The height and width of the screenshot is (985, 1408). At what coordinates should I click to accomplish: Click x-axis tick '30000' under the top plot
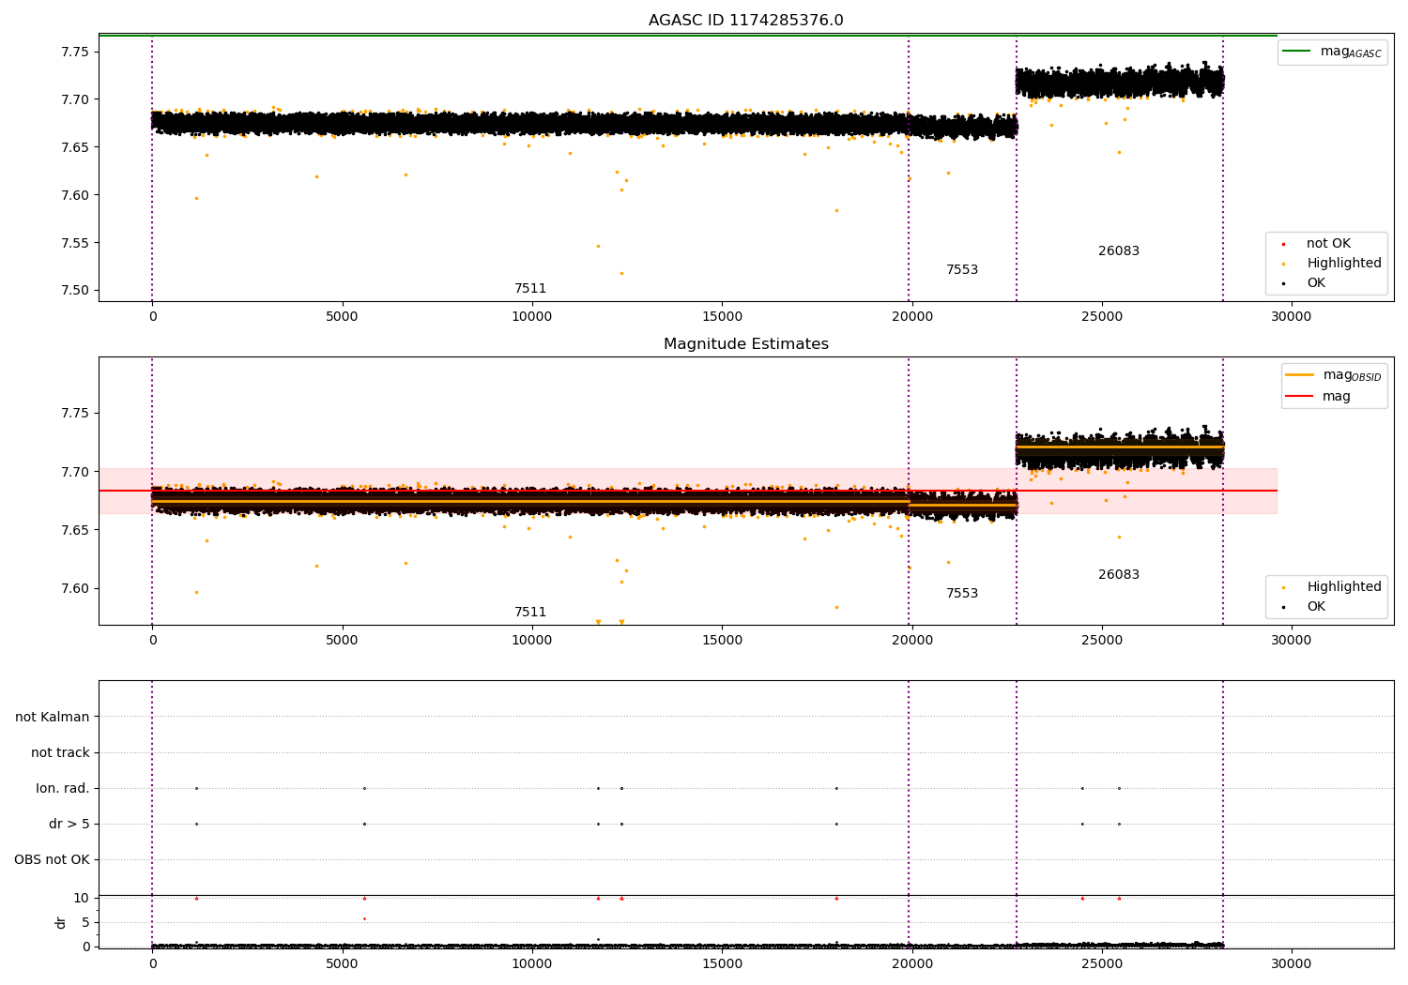click(1291, 317)
